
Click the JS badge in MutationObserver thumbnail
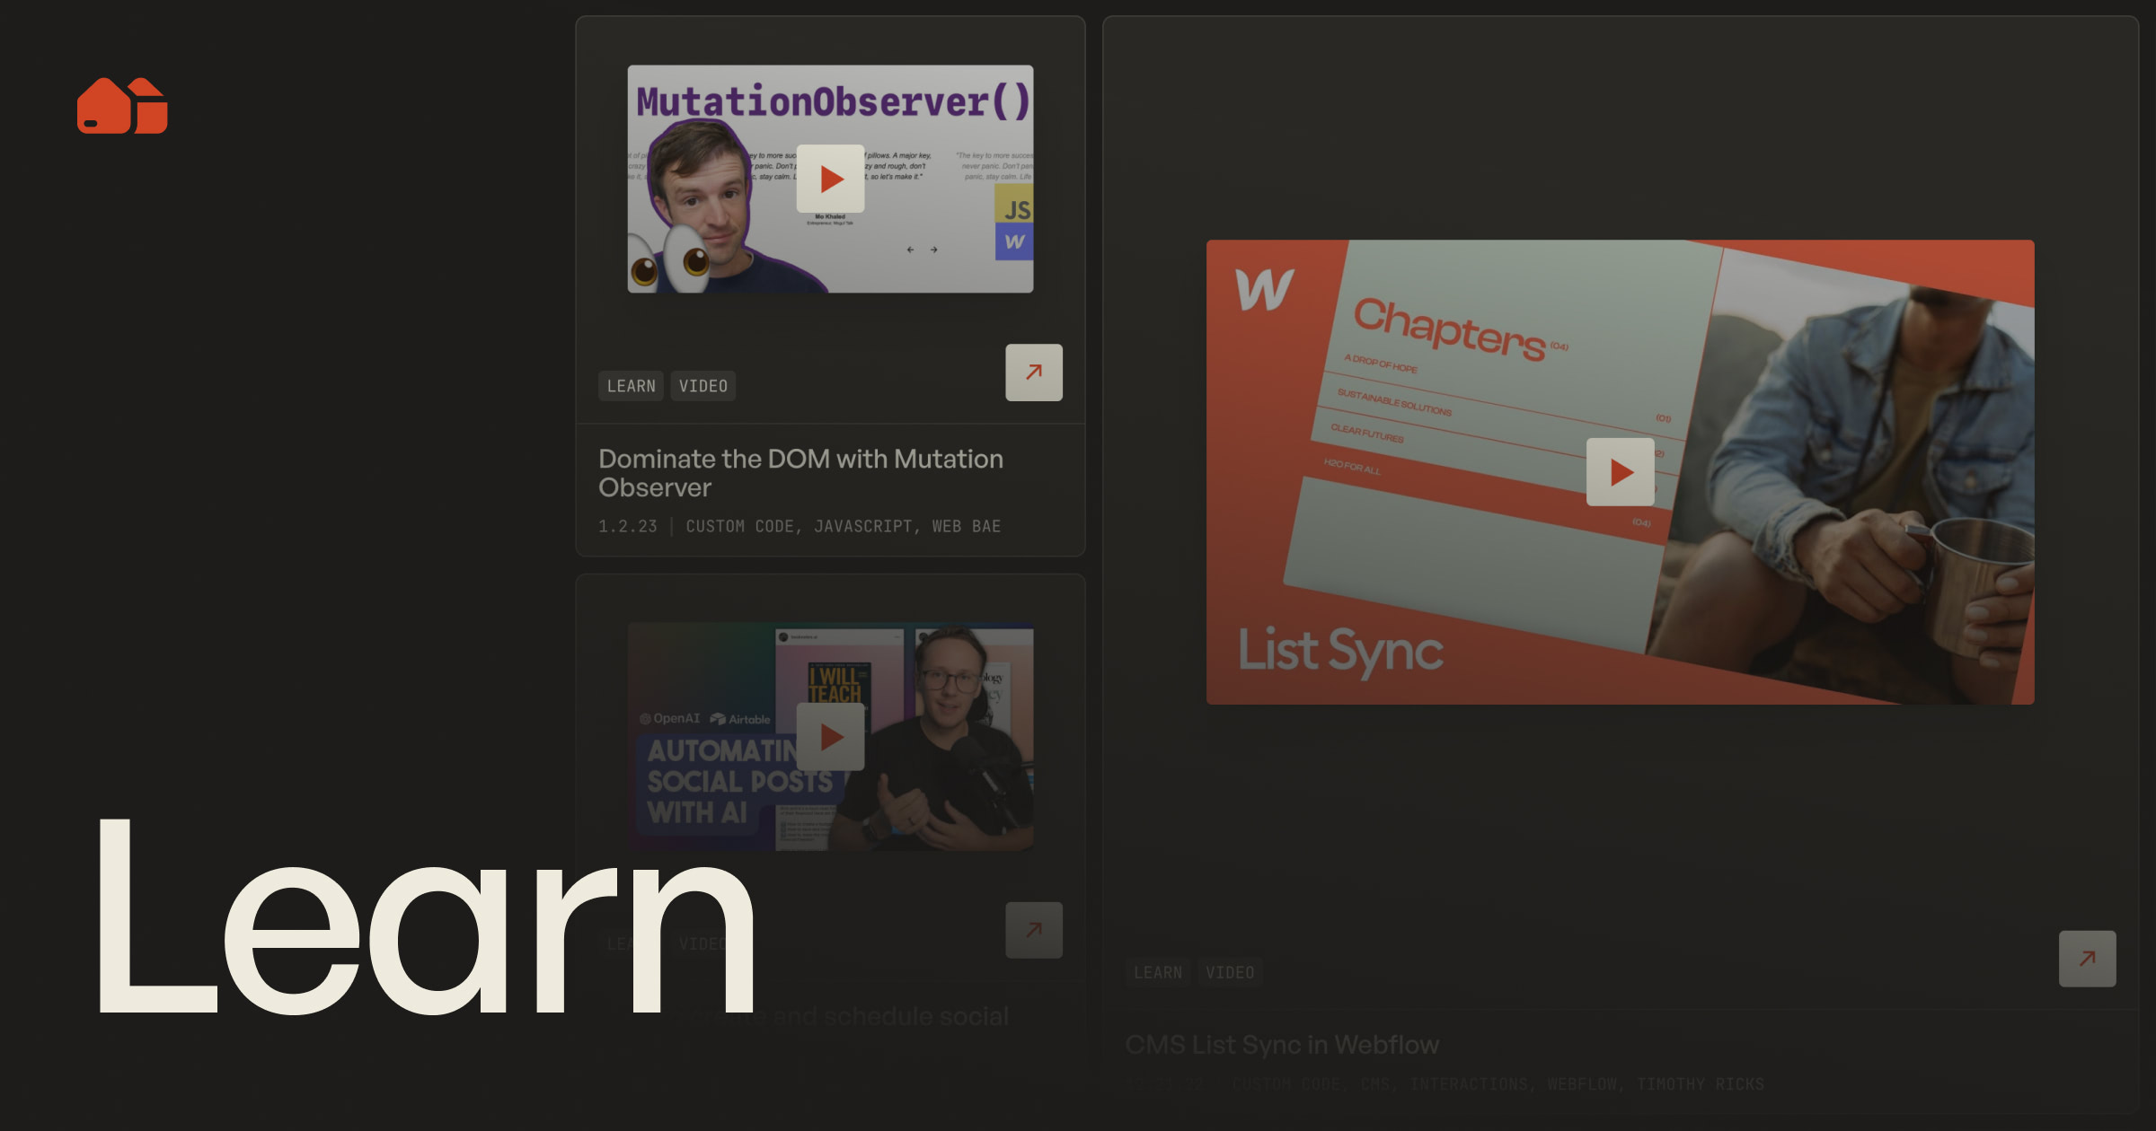(x=1015, y=209)
